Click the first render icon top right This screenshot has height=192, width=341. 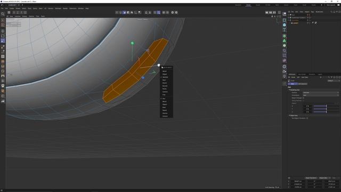pos(266,12)
